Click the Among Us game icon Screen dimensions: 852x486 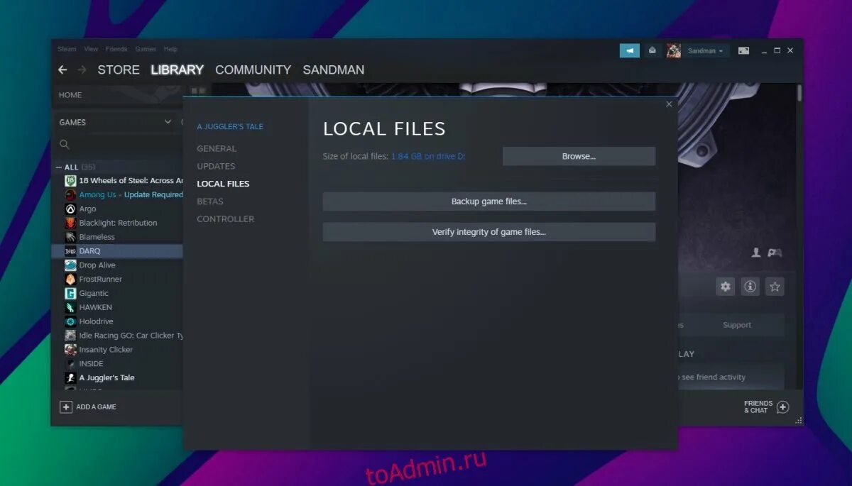(70, 194)
